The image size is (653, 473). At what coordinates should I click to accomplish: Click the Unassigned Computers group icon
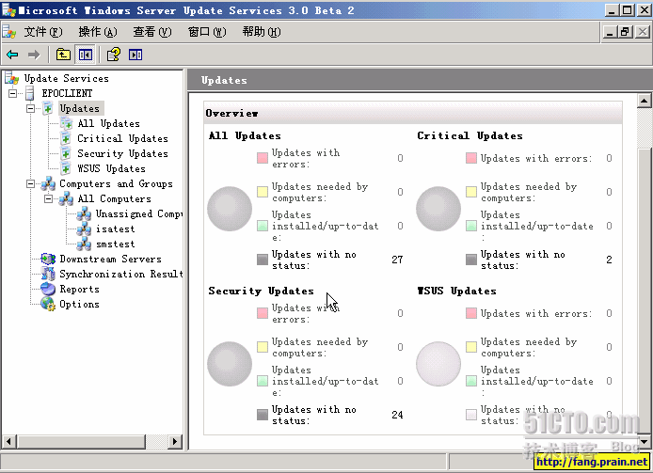[84, 213]
